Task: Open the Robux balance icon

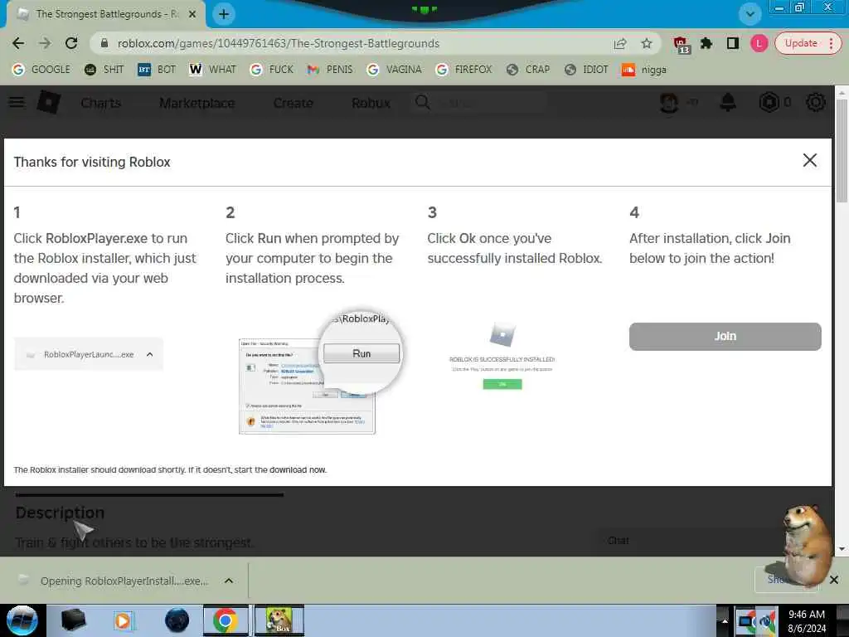Action: pos(769,102)
